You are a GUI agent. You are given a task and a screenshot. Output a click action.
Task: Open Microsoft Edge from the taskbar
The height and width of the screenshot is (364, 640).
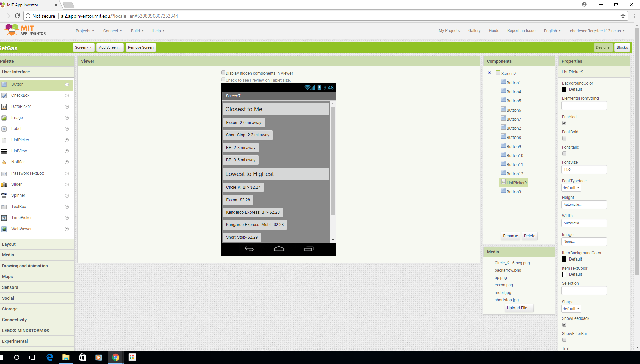coord(50,357)
